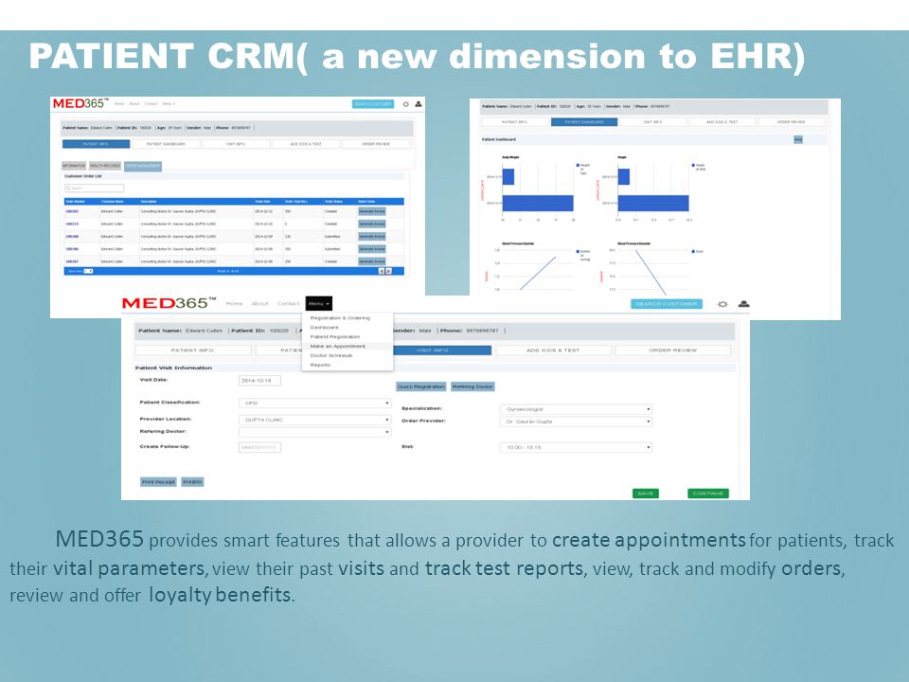
Task: Select ADD ICDS & TEST tab in the dashboard screen
Action: tap(722, 122)
